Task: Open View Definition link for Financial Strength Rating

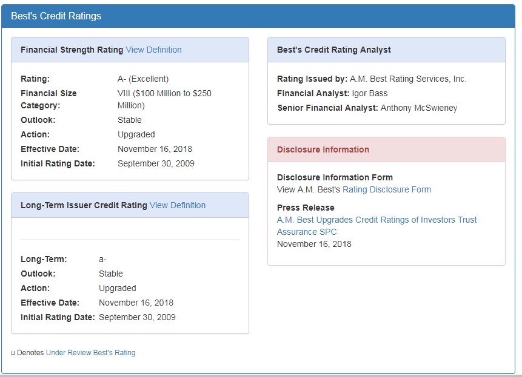Action: (153, 50)
